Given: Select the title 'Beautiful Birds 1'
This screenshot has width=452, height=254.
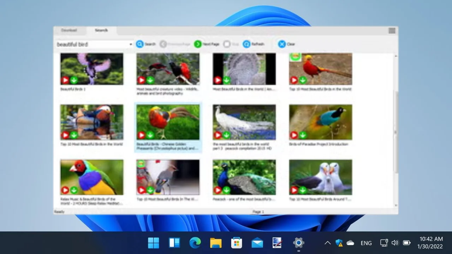Looking at the screenshot, I should 73,89.
